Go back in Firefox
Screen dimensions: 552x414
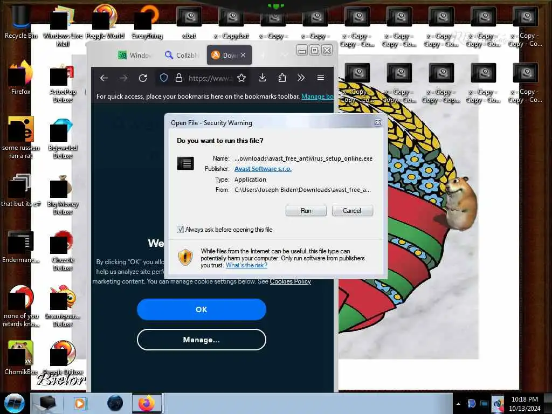(104, 78)
